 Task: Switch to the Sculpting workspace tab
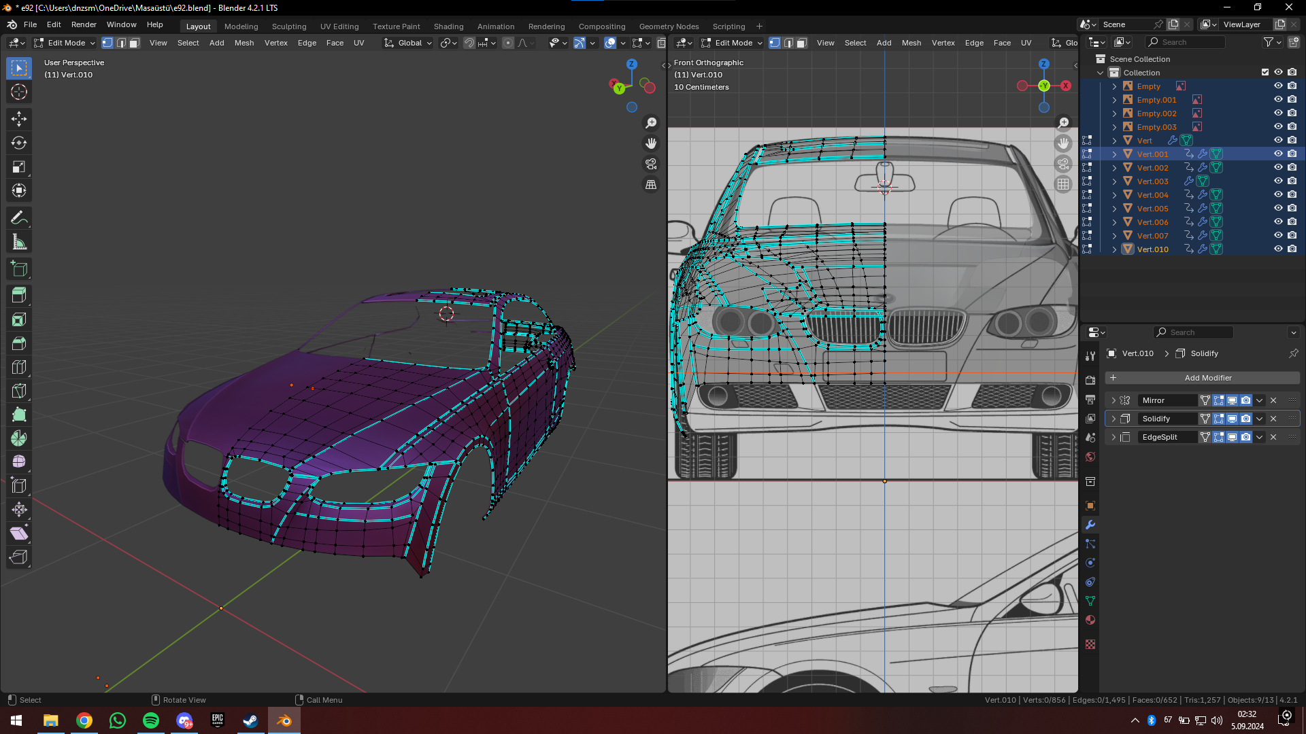pyautogui.click(x=288, y=27)
